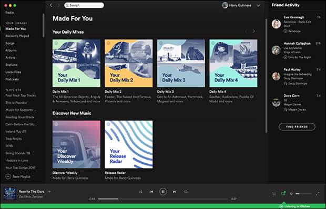Click the Find Friends button

coord(297,127)
